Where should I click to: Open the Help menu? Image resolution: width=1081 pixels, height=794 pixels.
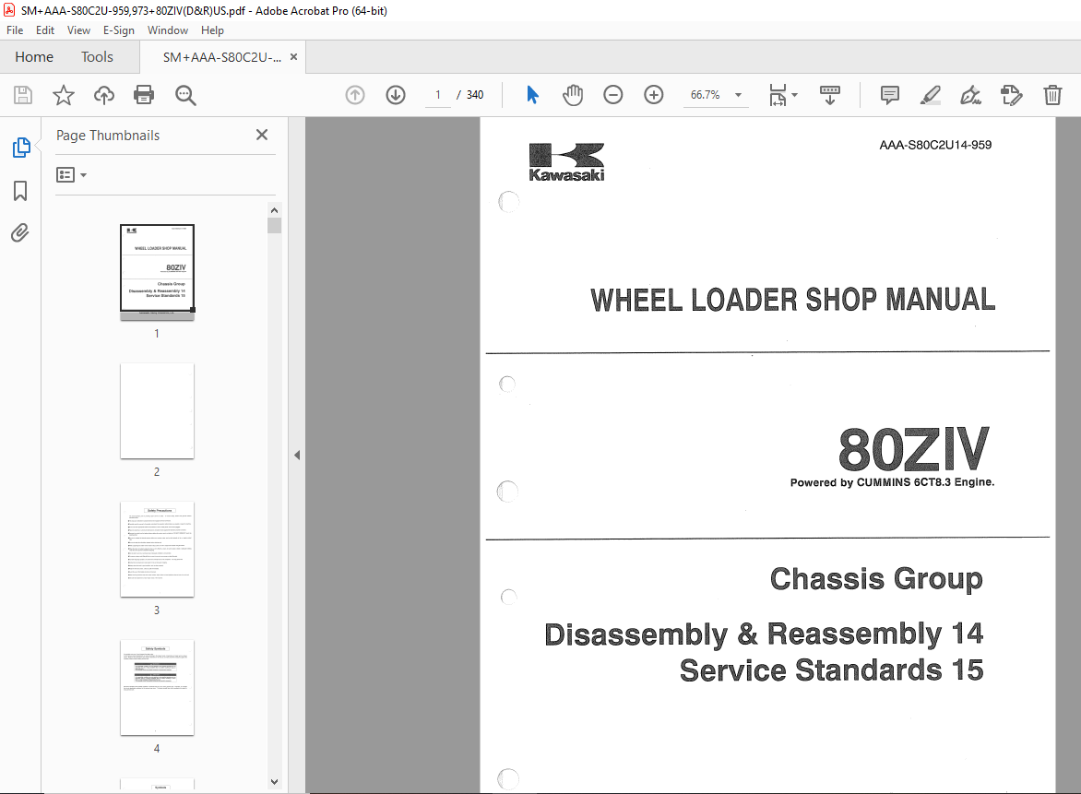click(212, 30)
